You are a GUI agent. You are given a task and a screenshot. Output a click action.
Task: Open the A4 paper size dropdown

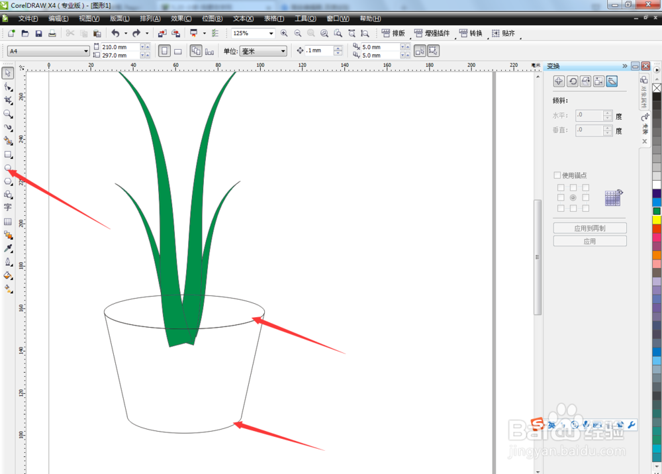coord(85,51)
